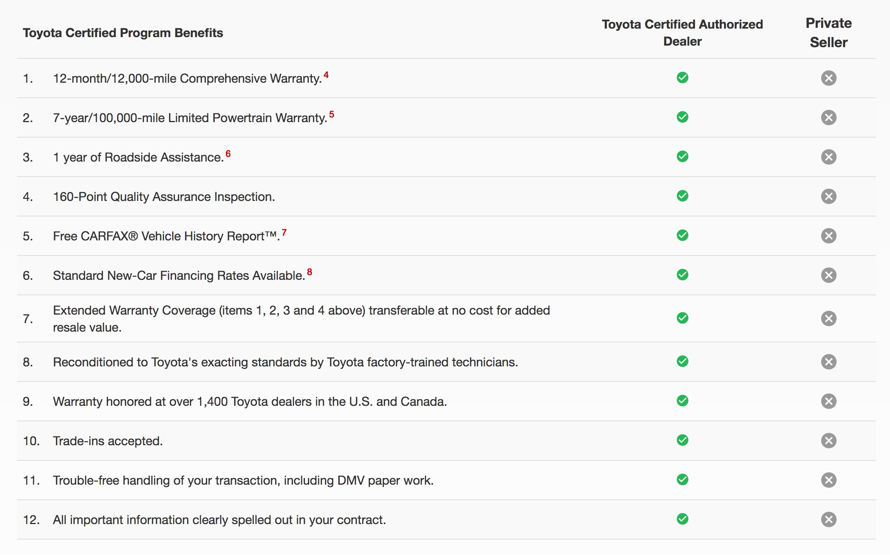Click green checkmark for Reconditioned to Toyota's standards
This screenshot has height=555, width=890.
pyautogui.click(x=683, y=361)
